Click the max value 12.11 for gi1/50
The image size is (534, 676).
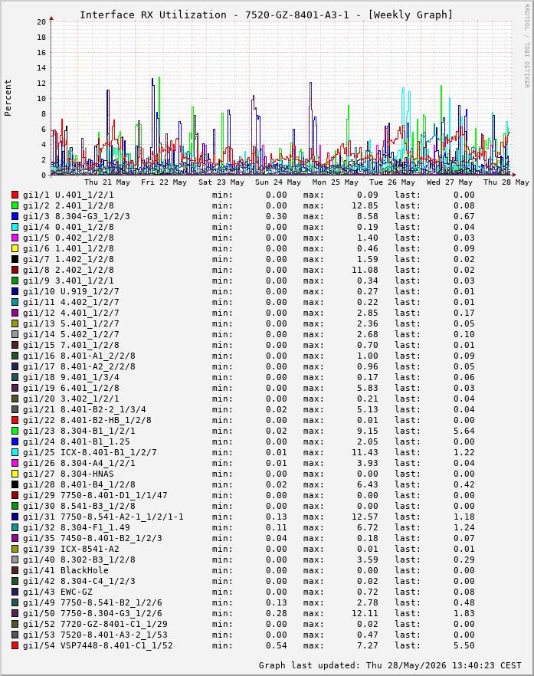tap(365, 613)
